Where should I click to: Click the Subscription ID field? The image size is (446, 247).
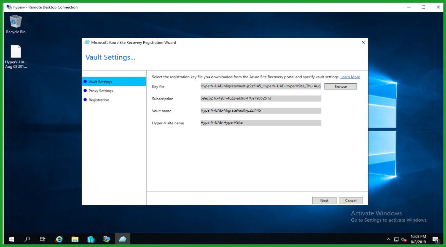(261, 98)
